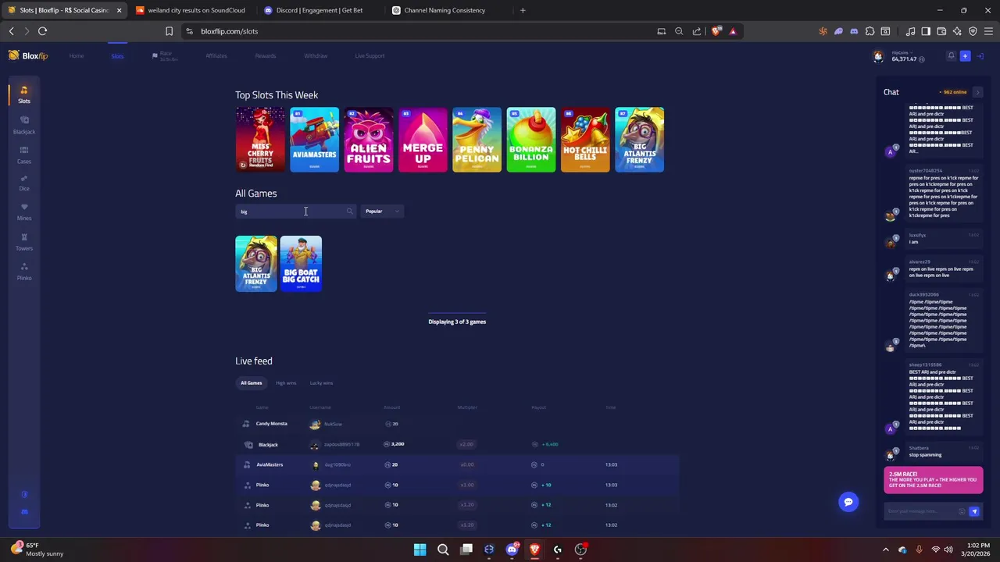Click the Candy Monsta live feed row

[457, 424]
